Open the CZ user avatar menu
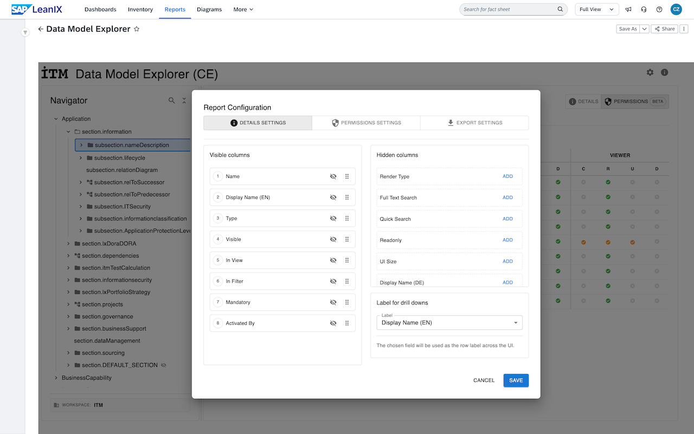The width and height of the screenshot is (694, 434). coord(676,9)
